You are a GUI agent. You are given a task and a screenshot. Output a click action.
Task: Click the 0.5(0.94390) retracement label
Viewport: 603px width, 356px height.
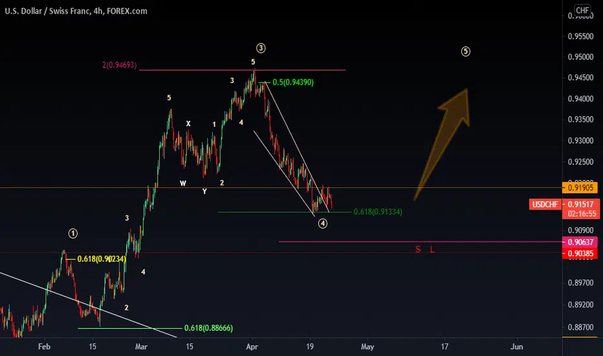293,82
